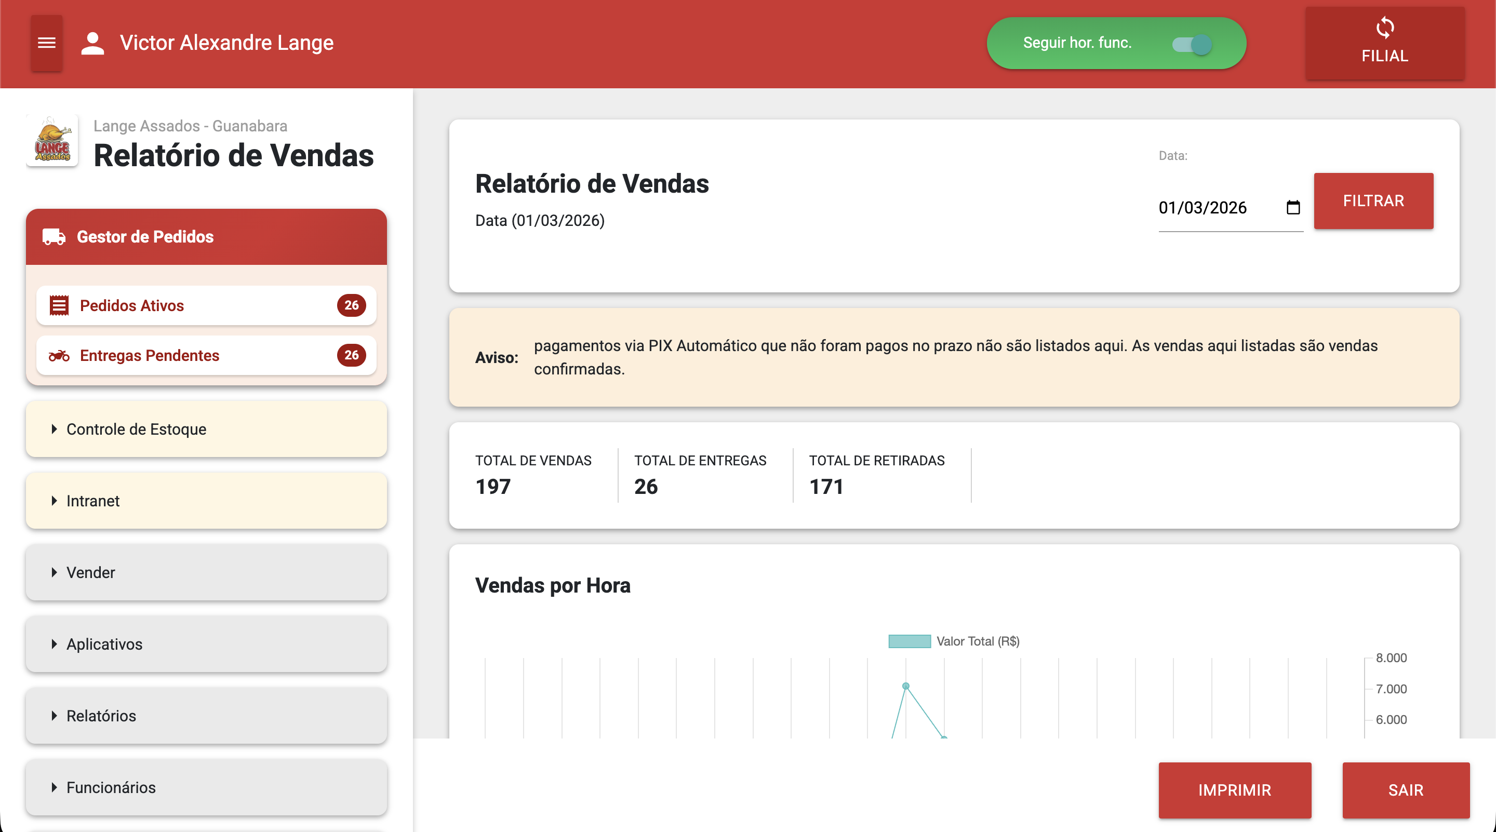The image size is (1496, 832).
Task: Click the FILIAL sync icon
Action: click(x=1384, y=28)
